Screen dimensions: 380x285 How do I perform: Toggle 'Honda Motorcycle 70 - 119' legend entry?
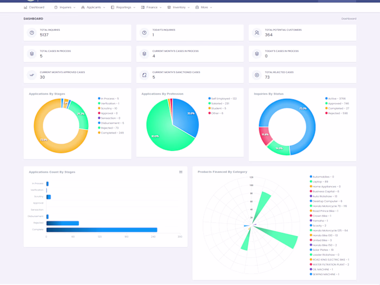[x=328, y=206]
